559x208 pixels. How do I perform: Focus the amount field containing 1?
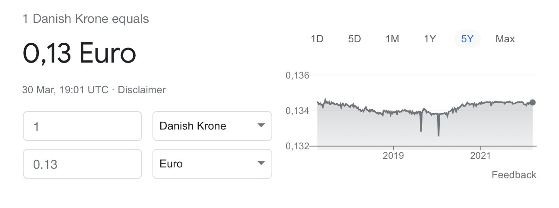pos(83,126)
